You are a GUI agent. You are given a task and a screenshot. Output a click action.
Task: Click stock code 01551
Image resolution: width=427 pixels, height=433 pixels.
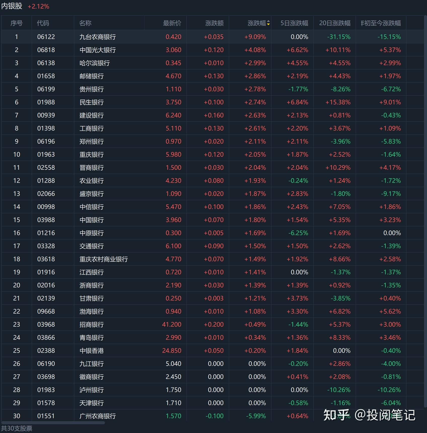(46, 416)
